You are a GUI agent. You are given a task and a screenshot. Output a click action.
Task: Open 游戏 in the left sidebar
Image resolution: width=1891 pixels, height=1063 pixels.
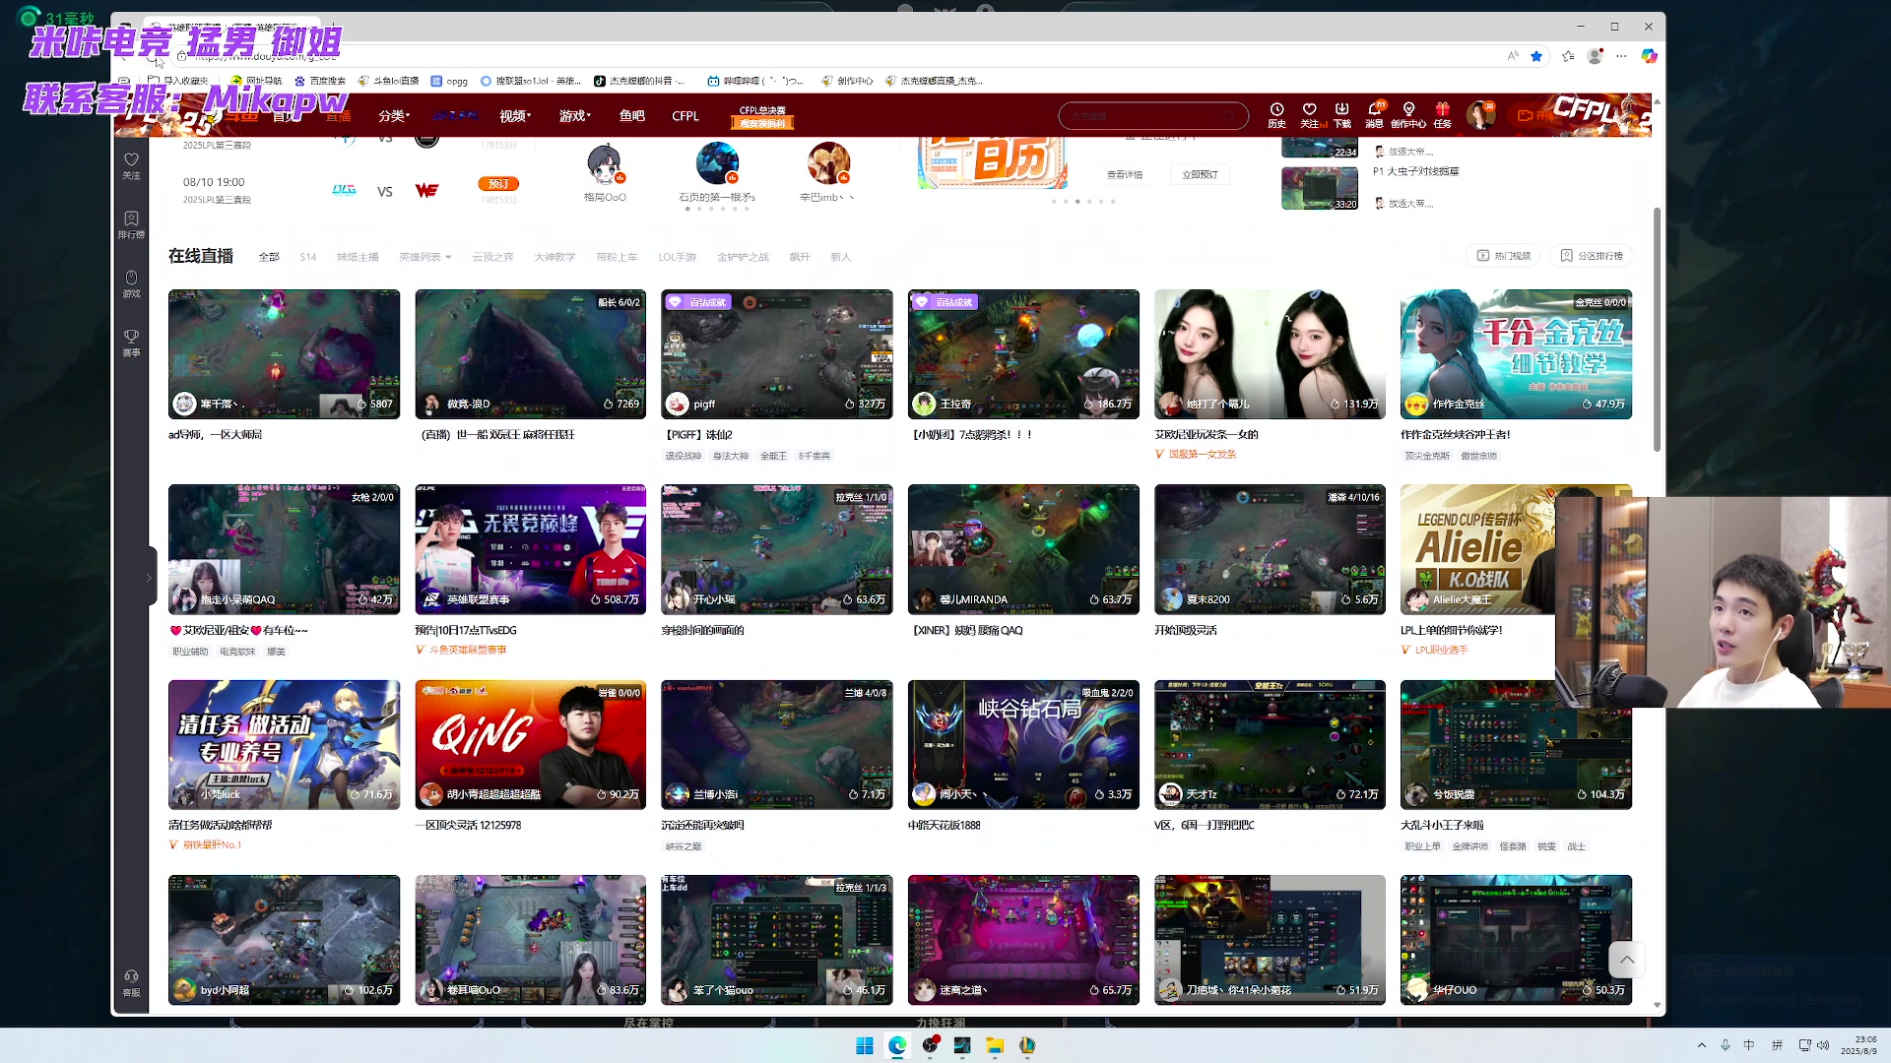click(131, 283)
